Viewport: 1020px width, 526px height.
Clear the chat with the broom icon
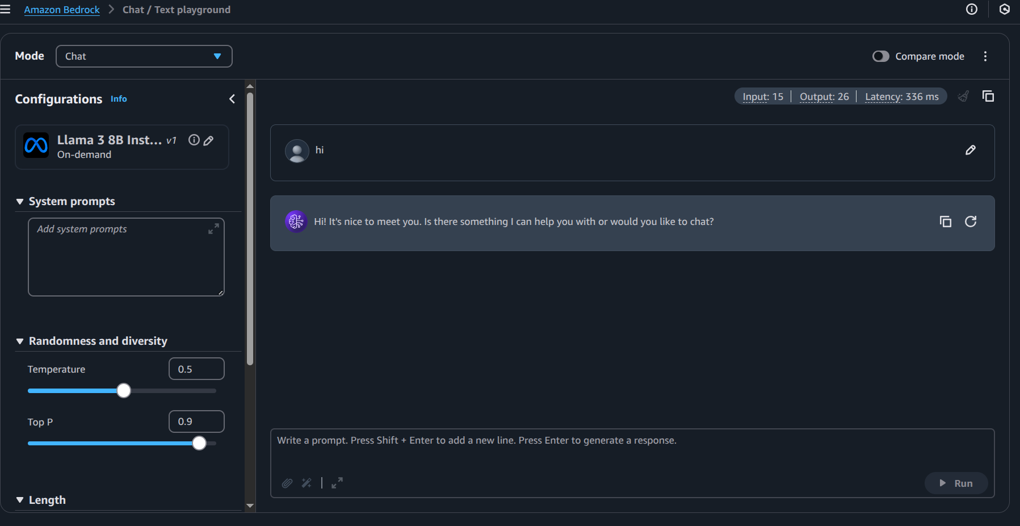point(963,97)
